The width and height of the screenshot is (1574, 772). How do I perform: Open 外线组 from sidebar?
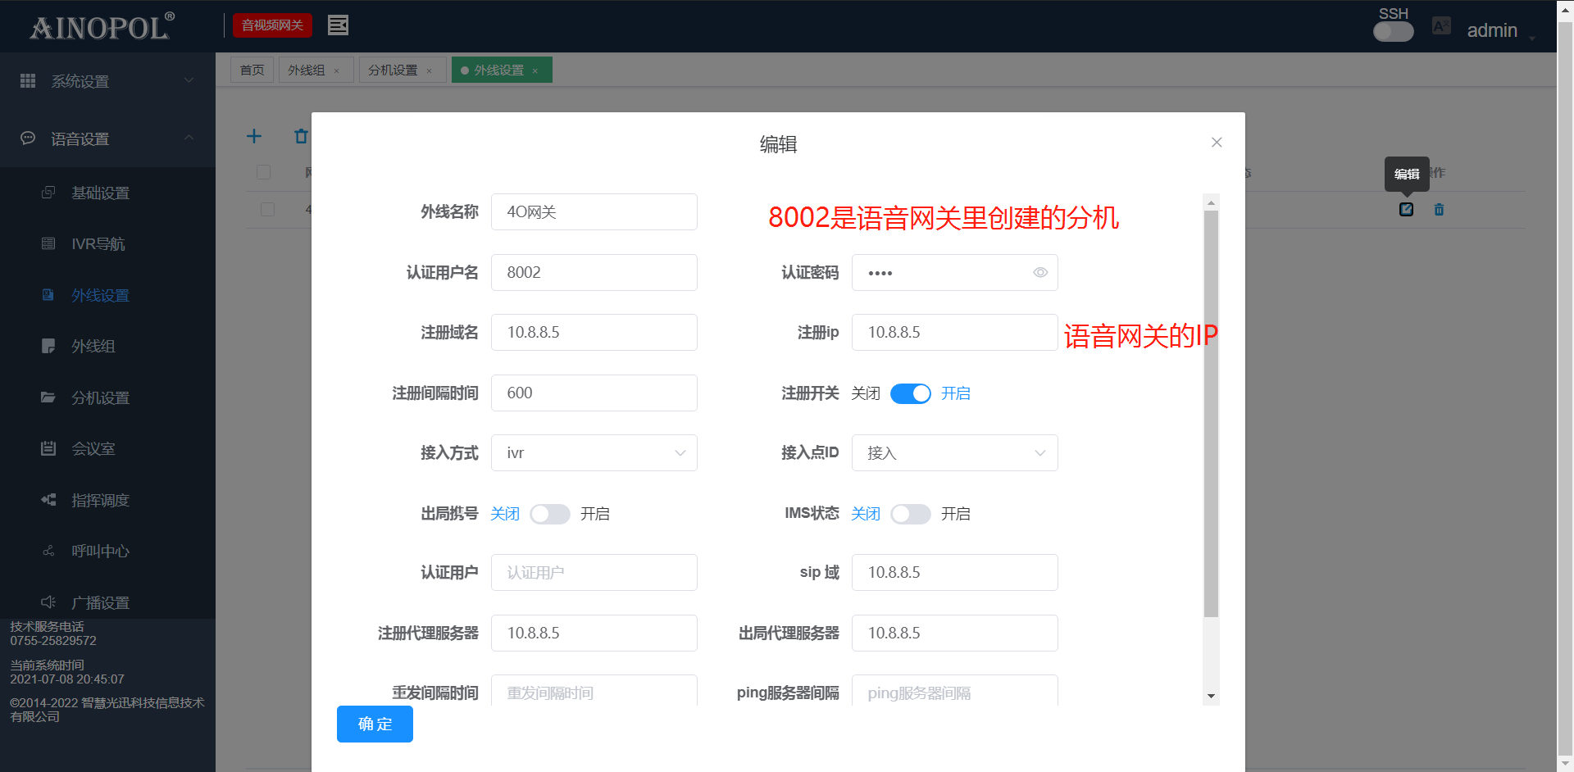point(93,347)
